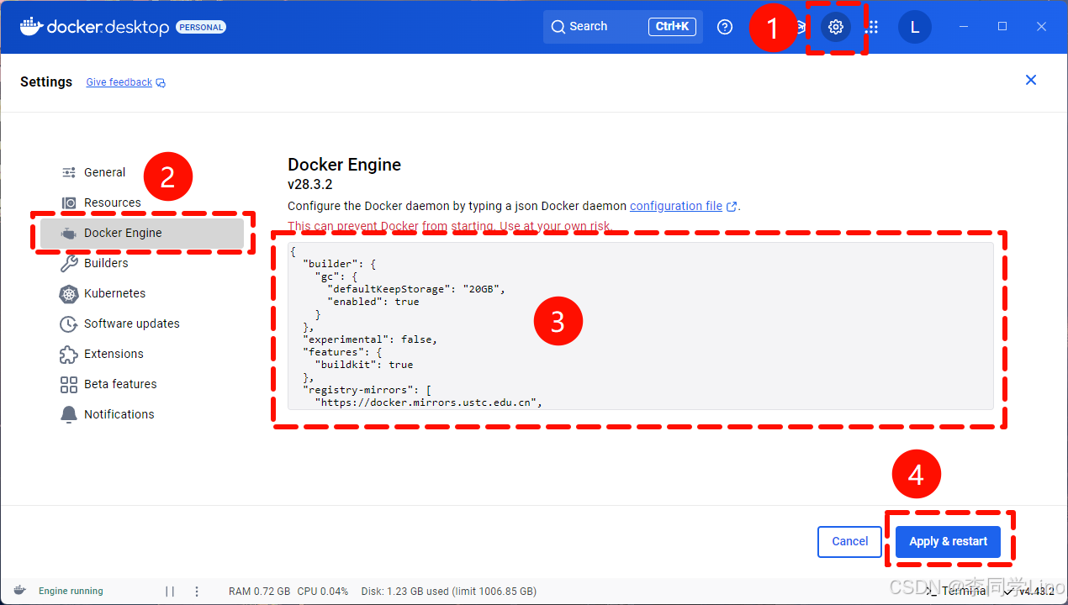1068x605 pixels.
Task: Click the Beta features grid icon
Action: (x=69, y=384)
